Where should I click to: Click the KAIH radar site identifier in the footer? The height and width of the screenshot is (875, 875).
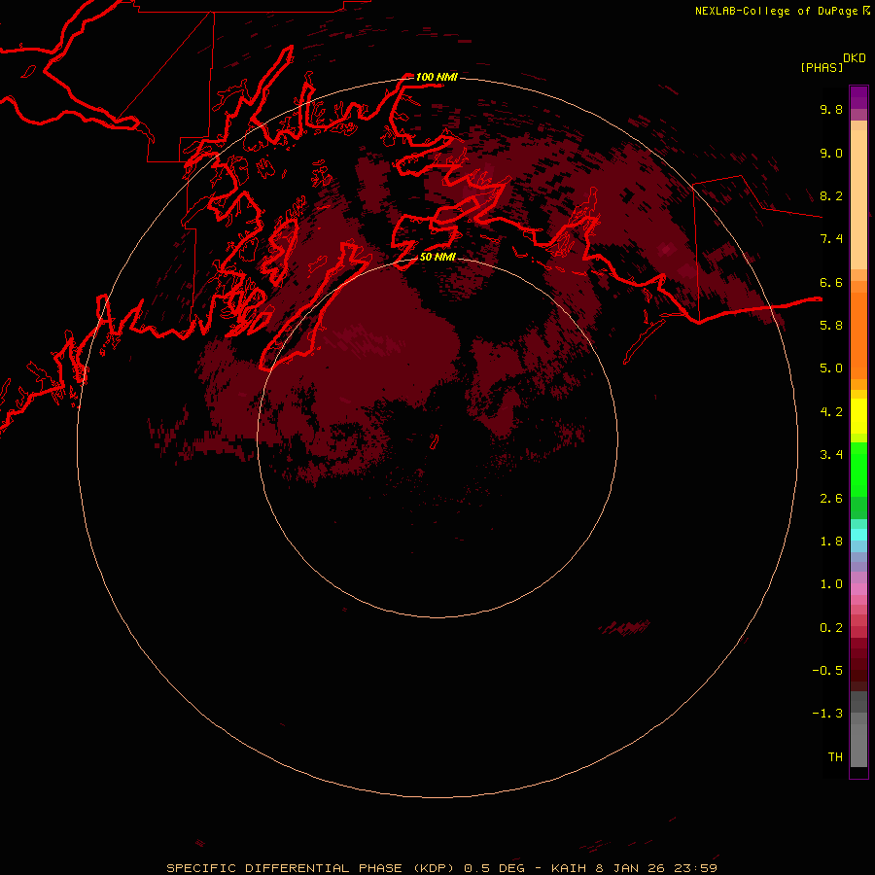(569, 868)
